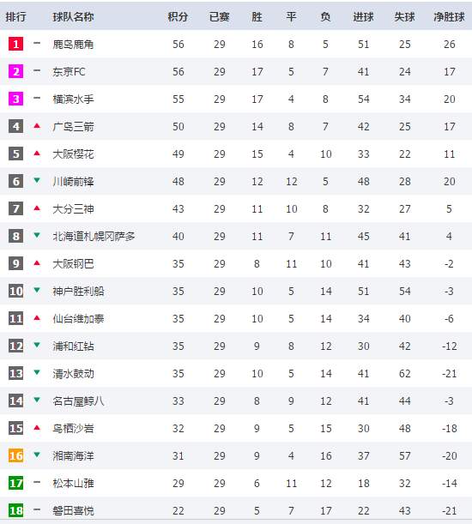Click the magenta rank 2 badge
The width and height of the screenshot is (472, 524).
click(16, 71)
